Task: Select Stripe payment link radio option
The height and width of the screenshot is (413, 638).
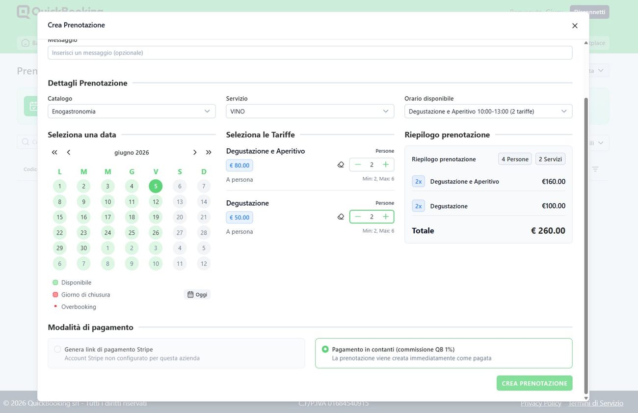Action: point(57,349)
